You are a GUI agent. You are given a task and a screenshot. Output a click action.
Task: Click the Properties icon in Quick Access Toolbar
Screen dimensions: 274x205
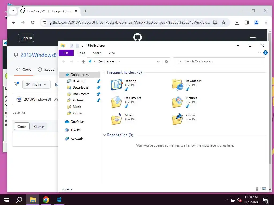pos(72,46)
